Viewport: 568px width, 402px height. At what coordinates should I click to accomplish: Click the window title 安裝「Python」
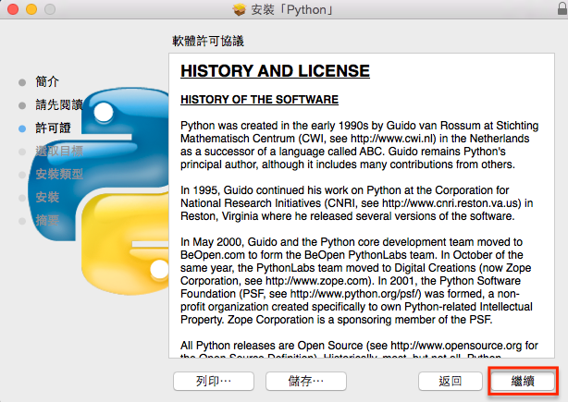(292, 10)
